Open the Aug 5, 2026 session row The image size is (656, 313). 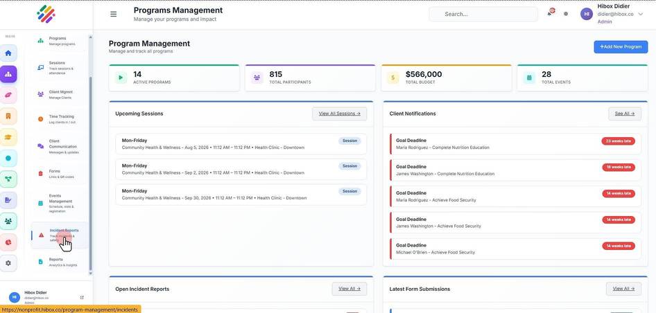tap(241, 144)
